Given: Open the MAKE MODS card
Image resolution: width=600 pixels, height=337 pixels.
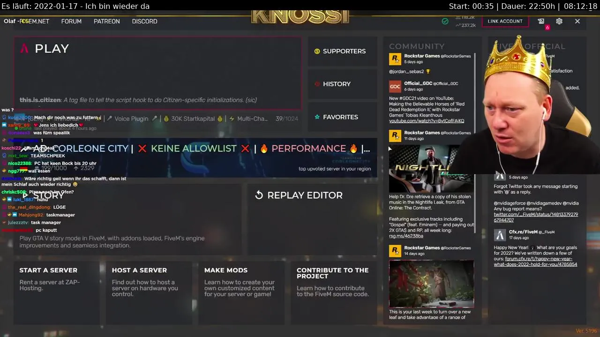Looking at the screenshot, I should (x=241, y=293).
